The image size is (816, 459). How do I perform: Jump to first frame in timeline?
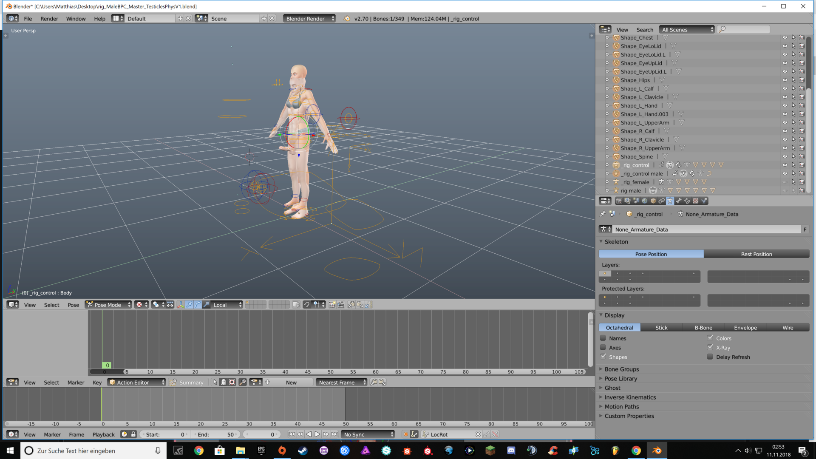[x=292, y=434]
